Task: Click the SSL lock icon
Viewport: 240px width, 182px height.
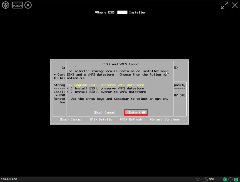Action: [x=207, y=179]
